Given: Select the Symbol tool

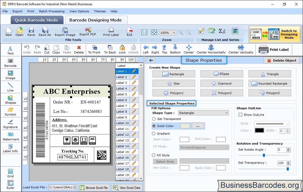Looking at the screenshot, I should tap(10, 112).
